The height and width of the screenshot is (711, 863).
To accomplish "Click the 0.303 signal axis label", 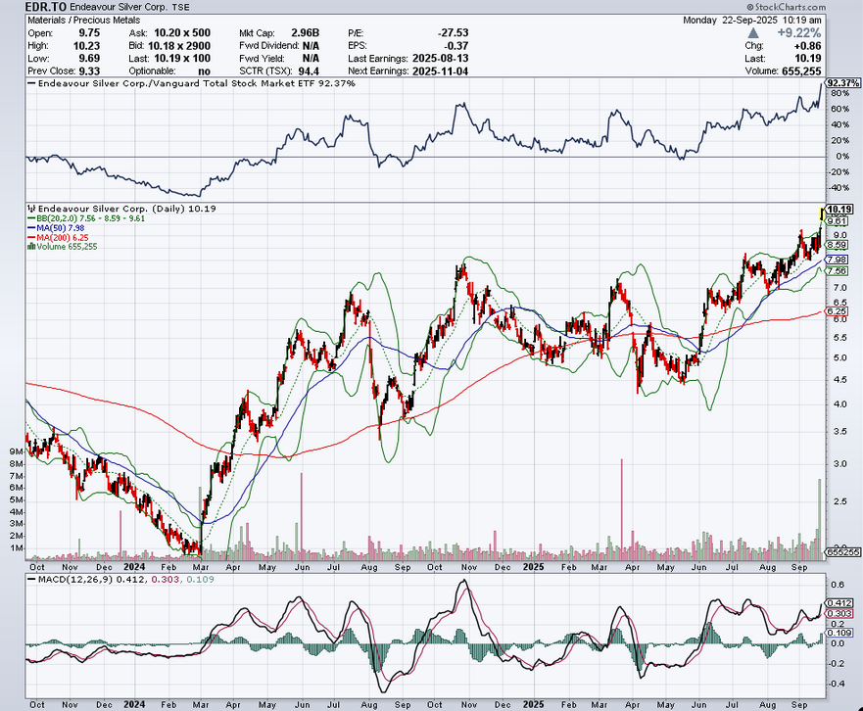I will (839, 613).
